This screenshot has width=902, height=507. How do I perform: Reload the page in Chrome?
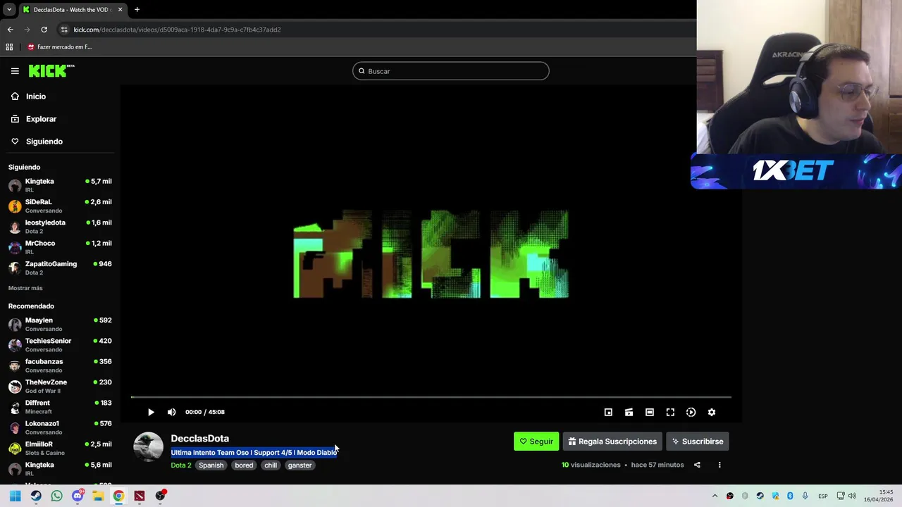pyautogui.click(x=44, y=30)
